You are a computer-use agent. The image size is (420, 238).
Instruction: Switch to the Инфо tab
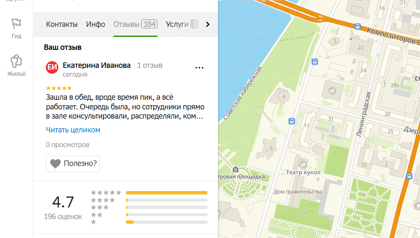click(96, 24)
